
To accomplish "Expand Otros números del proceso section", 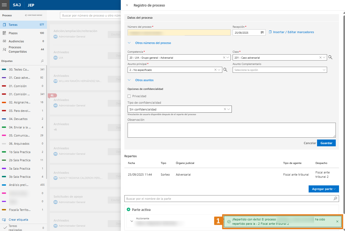I will click(x=153, y=43).
